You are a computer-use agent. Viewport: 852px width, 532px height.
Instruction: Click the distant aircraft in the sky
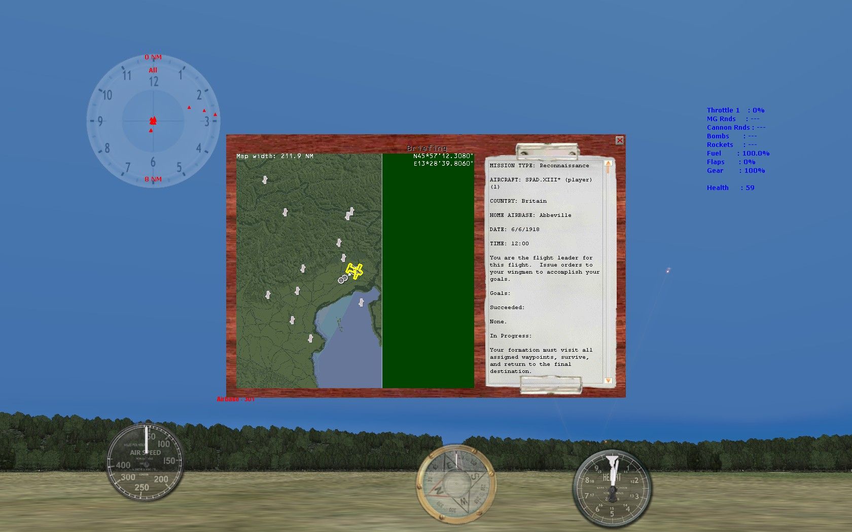pos(668,271)
